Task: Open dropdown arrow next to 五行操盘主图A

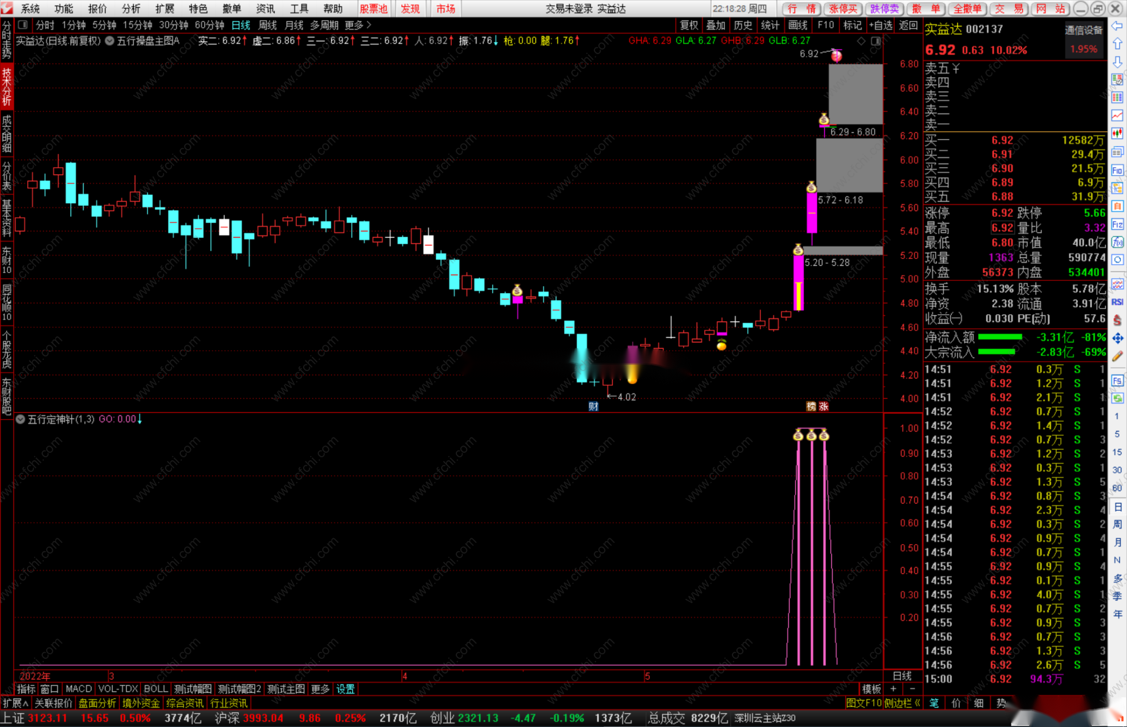Action: (x=110, y=41)
